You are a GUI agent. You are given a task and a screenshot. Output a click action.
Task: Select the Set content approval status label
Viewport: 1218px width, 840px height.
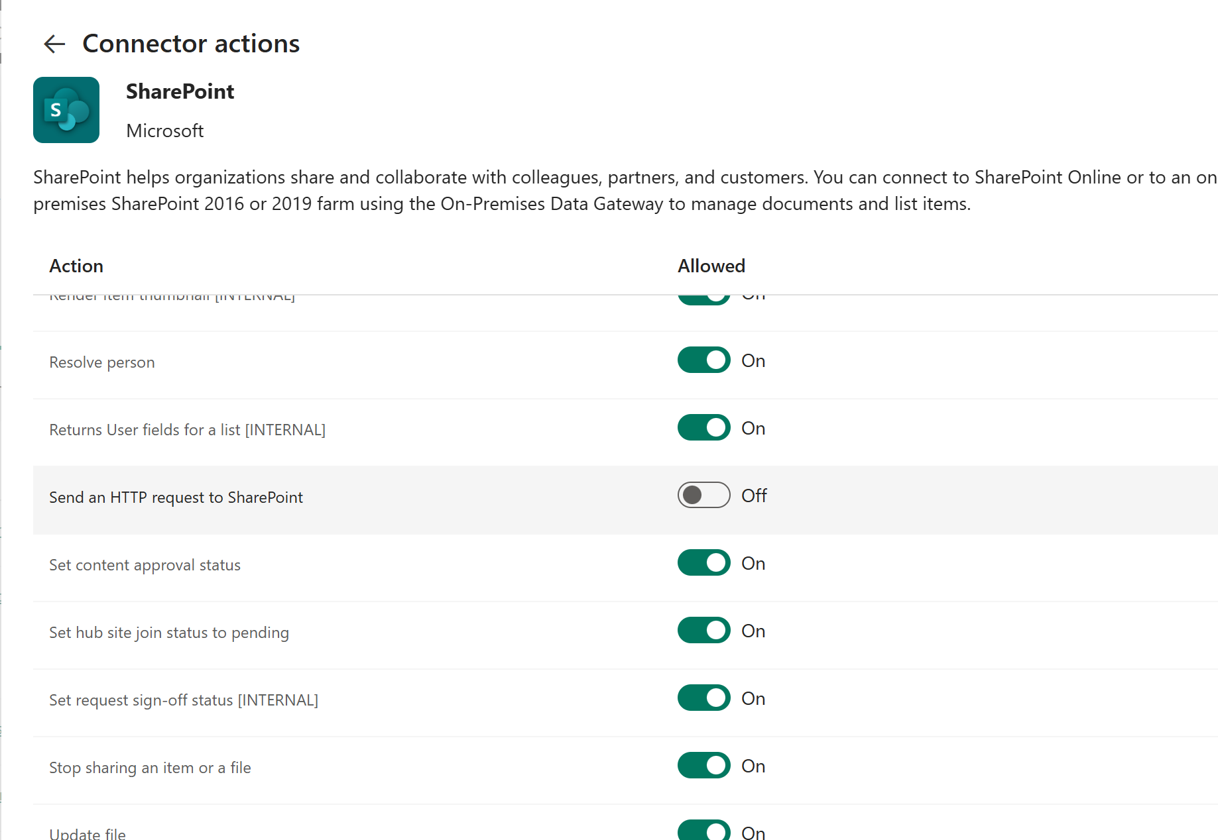click(145, 565)
